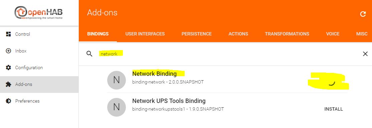Image resolution: width=372 pixels, height=128 pixels.
Task: Go to the Transformations tab
Action: coord(287,34)
